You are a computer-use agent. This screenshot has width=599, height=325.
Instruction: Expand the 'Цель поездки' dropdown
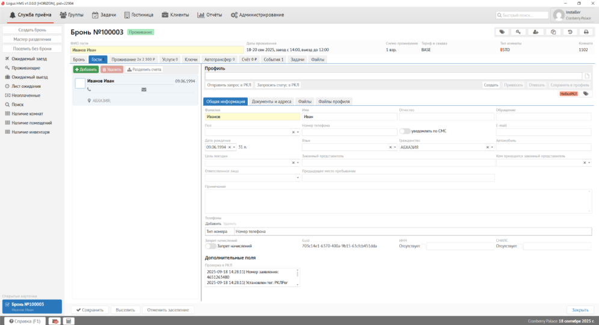click(298, 162)
